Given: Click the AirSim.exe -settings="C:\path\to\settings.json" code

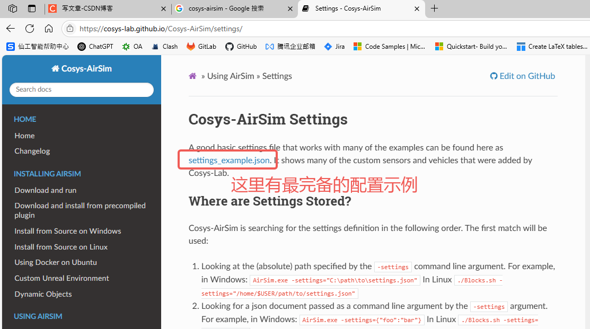Looking at the screenshot, I should pyautogui.click(x=335, y=280).
